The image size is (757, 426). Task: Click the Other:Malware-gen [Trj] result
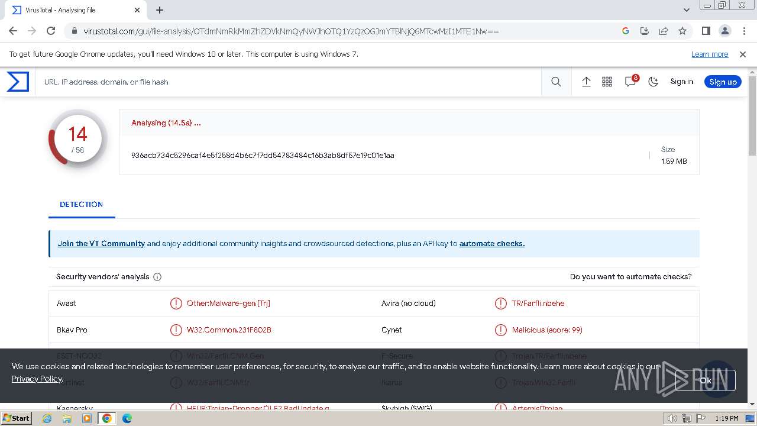[x=228, y=304]
